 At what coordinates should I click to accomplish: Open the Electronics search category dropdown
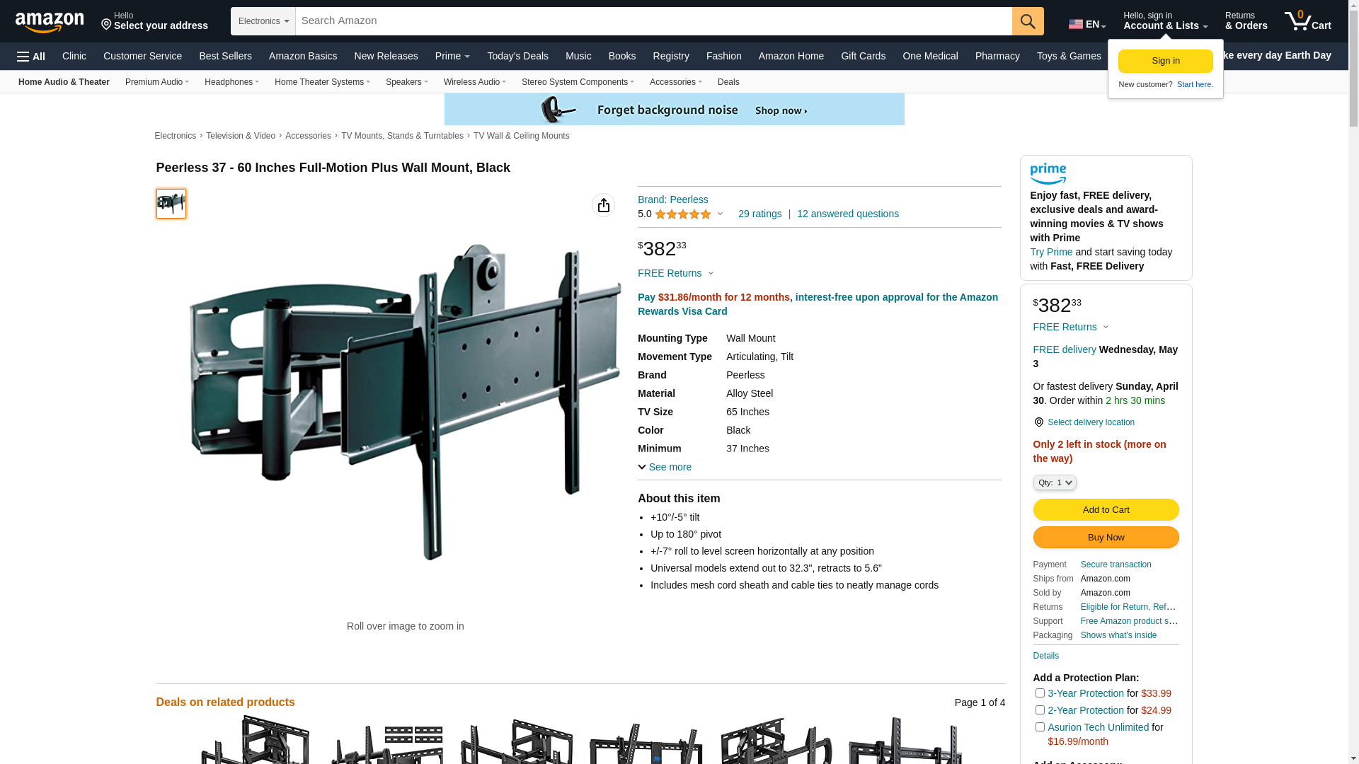click(x=263, y=21)
